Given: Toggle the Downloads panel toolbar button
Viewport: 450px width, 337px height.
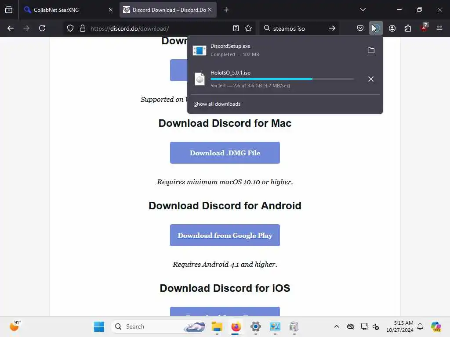Looking at the screenshot, I should coord(376,28).
